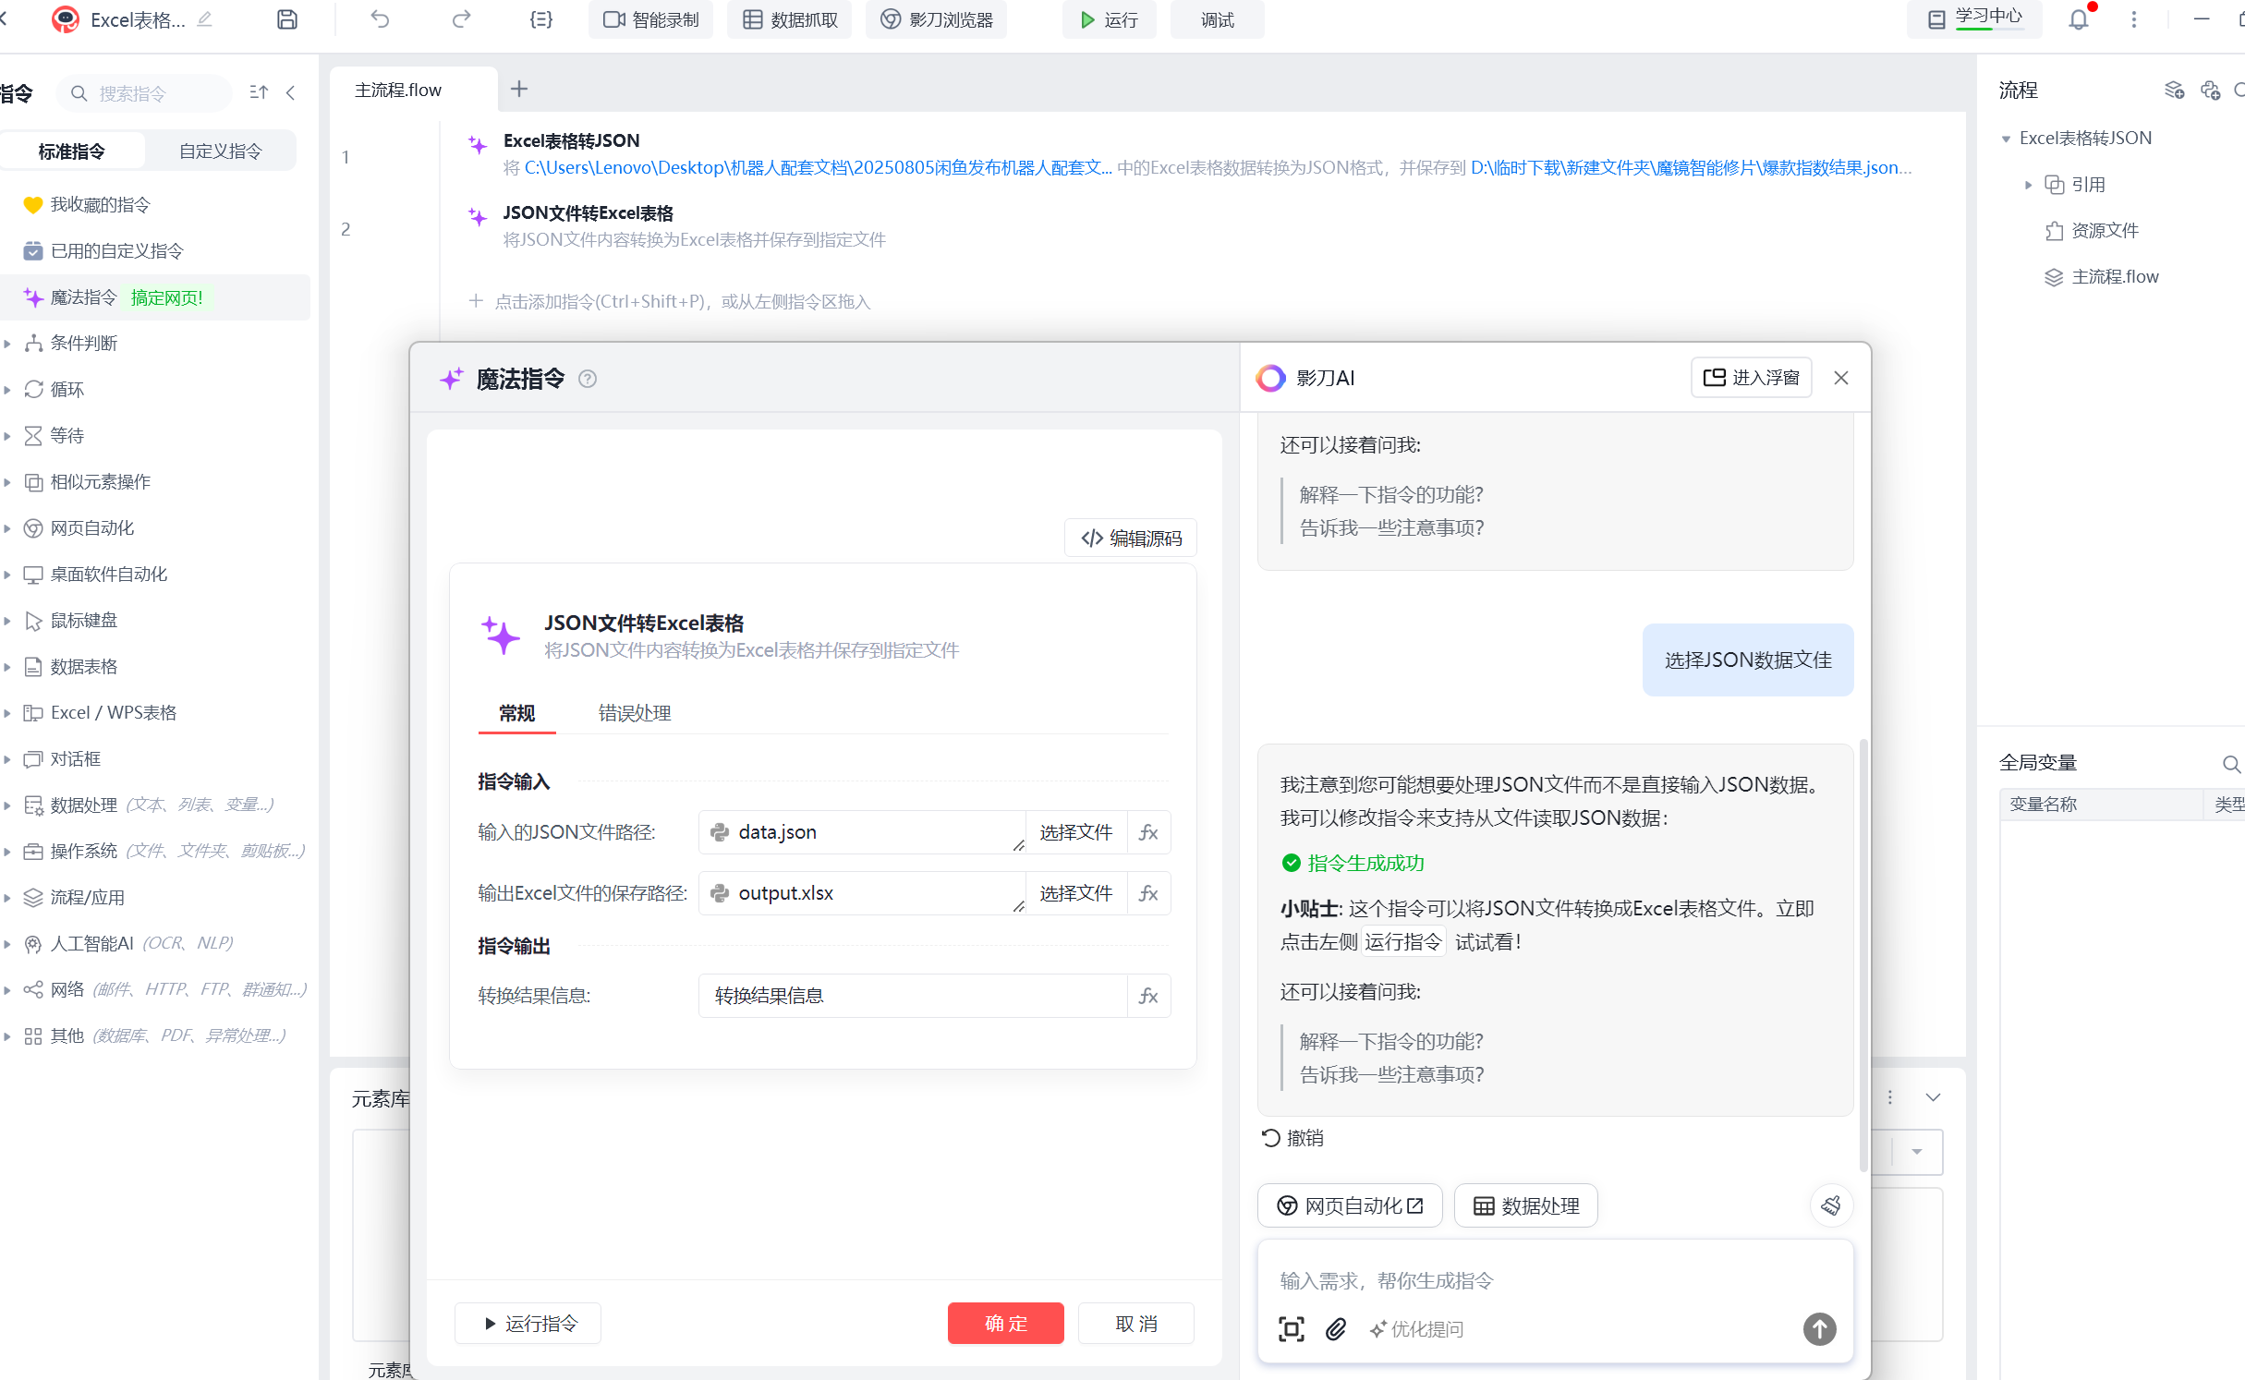Expand the 引用 tree node
The width and height of the screenshot is (2245, 1380).
2028,185
